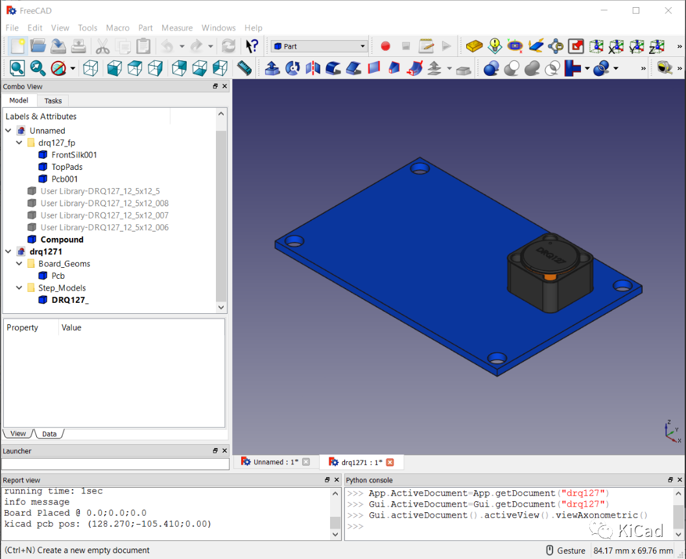This screenshot has width=686, height=559.
Task: Open the Macro menu
Action: click(x=118, y=28)
